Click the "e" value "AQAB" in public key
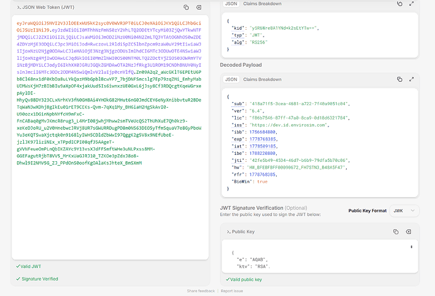 (258, 259)
